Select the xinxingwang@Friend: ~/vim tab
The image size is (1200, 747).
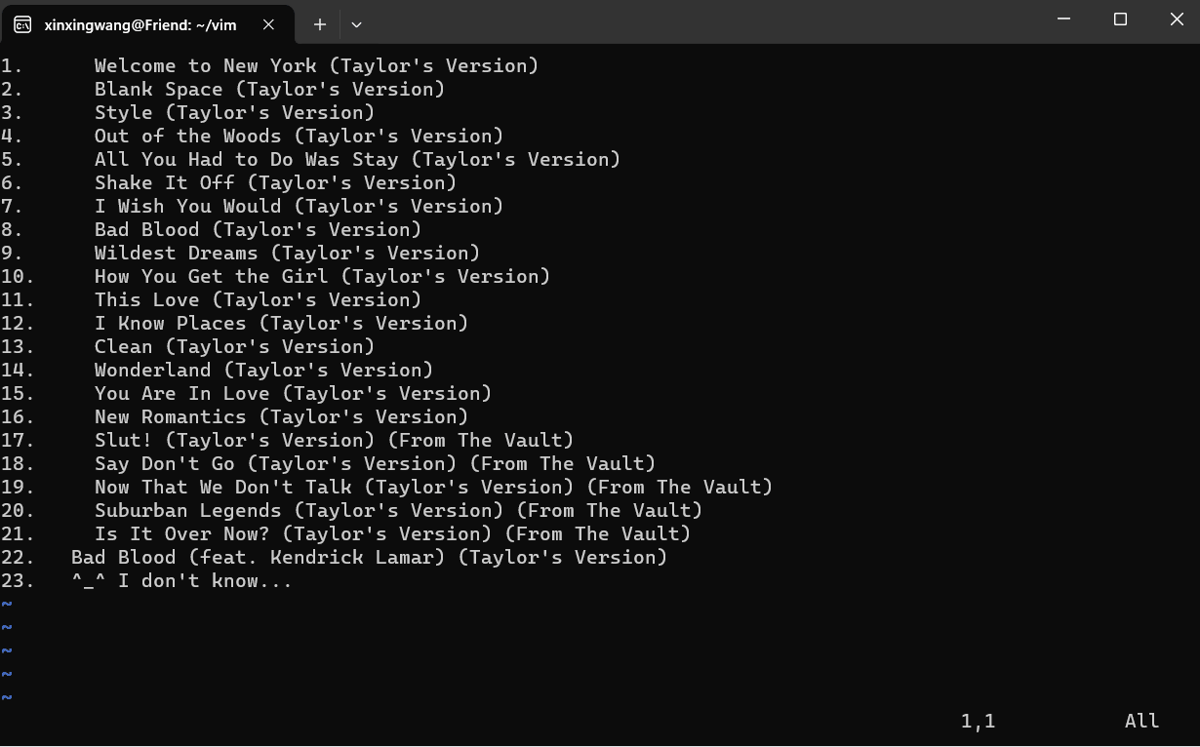(148, 24)
